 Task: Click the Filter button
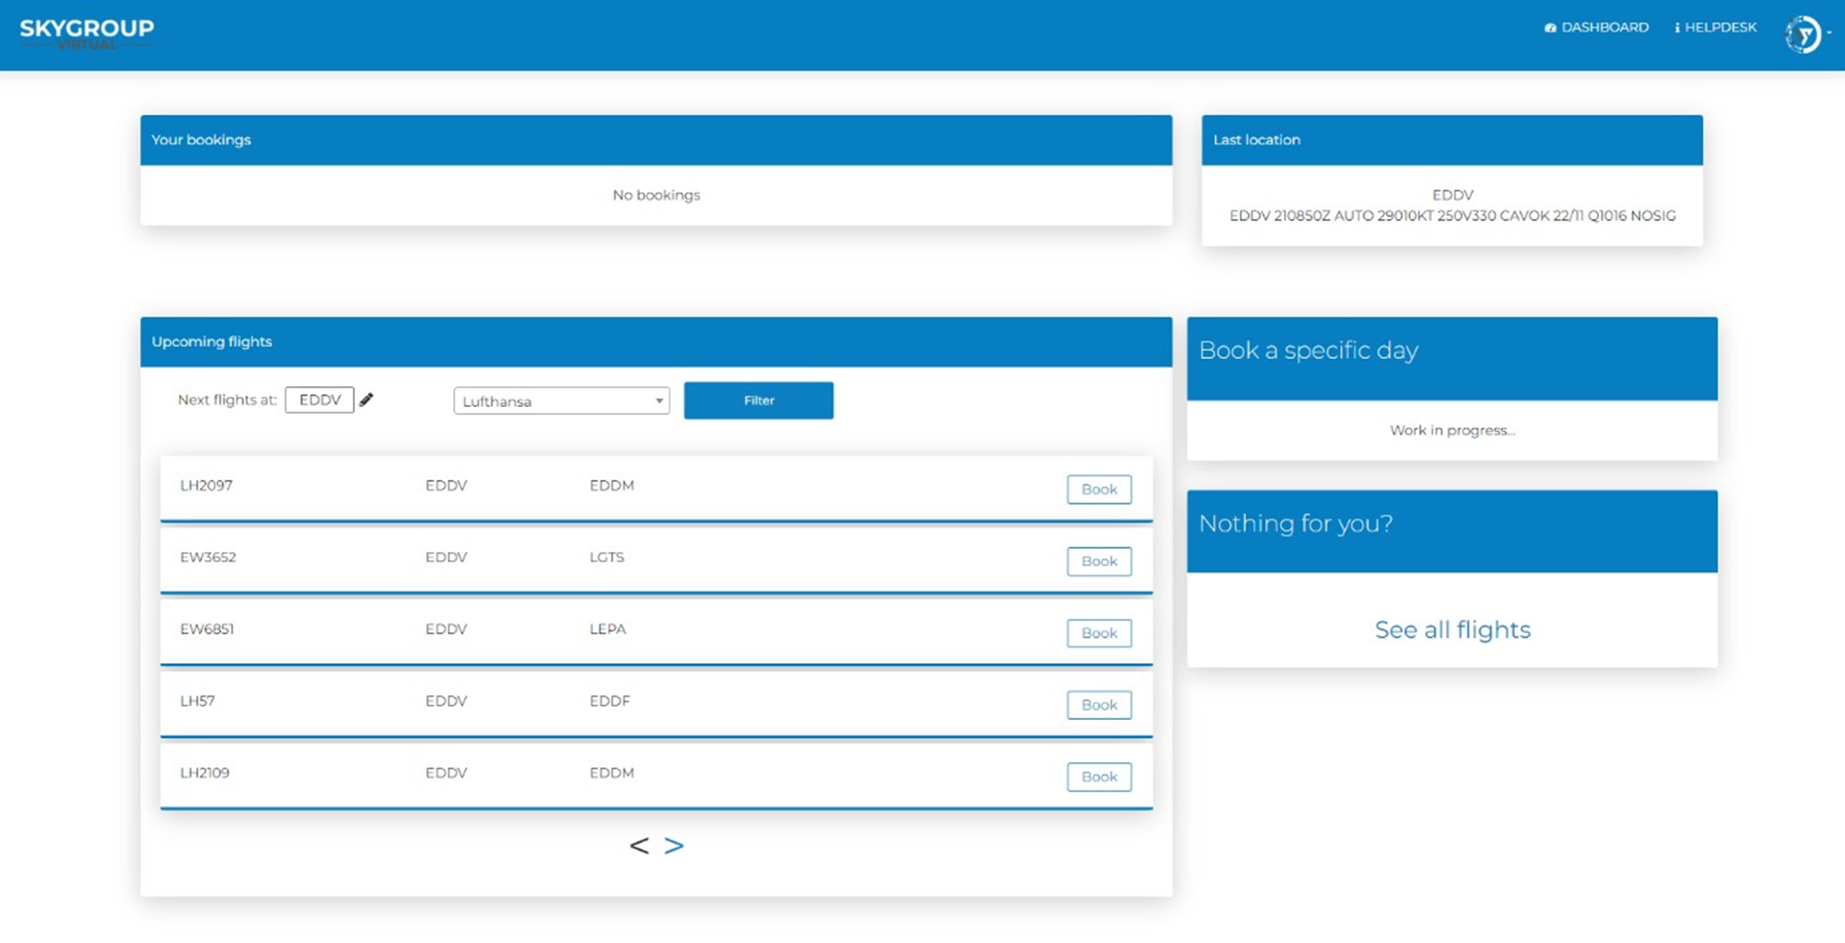[x=757, y=400]
